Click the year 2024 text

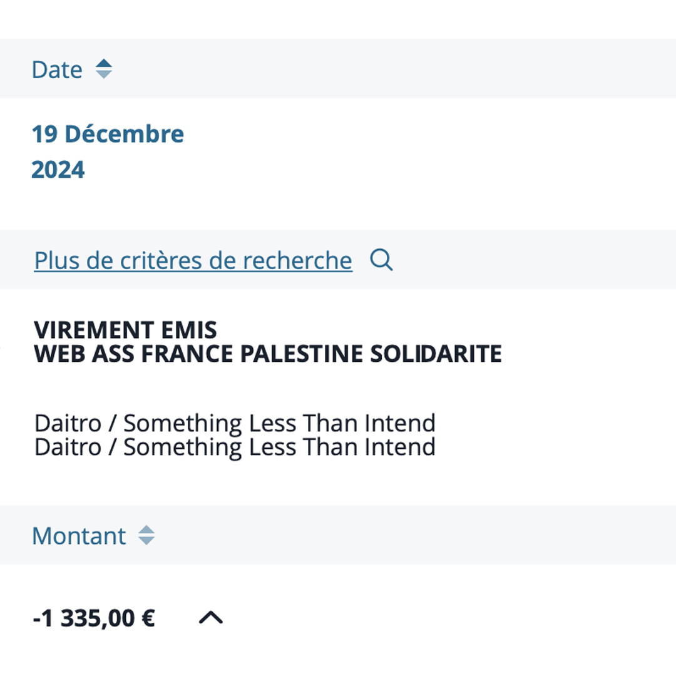pos(58,170)
